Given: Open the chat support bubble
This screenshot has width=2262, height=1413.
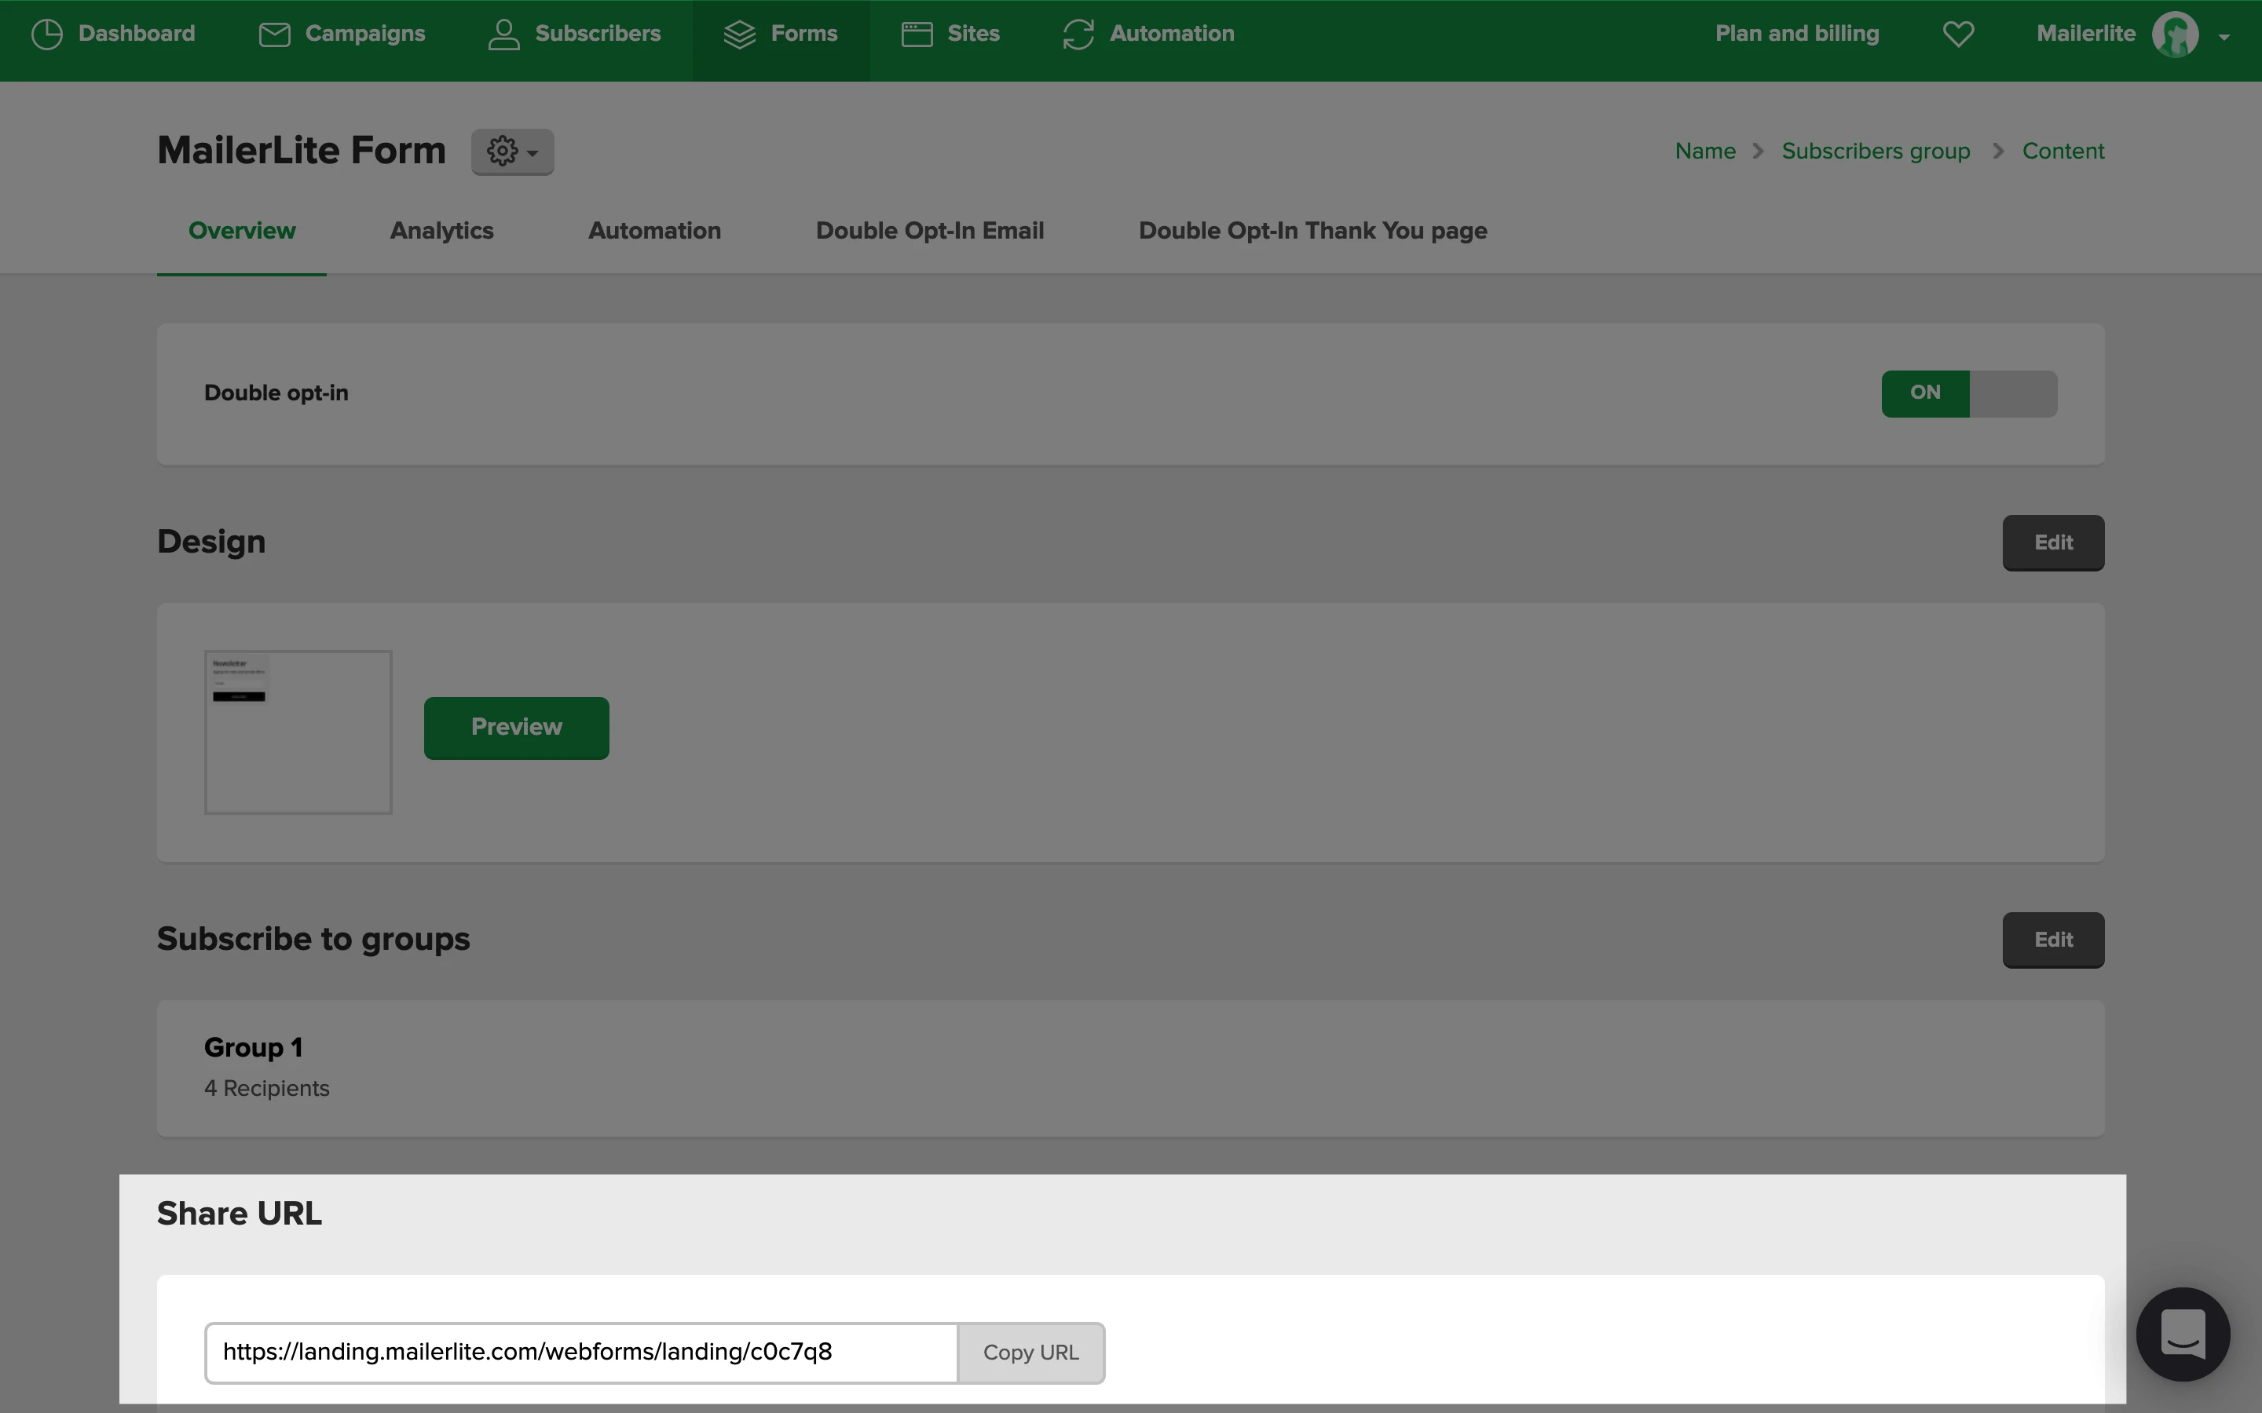Looking at the screenshot, I should (x=2183, y=1334).
